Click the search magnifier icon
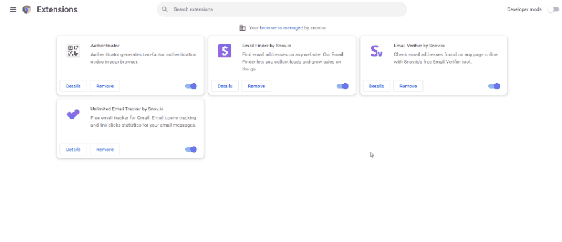This screenshot has width=562, height=242. coord(165,10)
